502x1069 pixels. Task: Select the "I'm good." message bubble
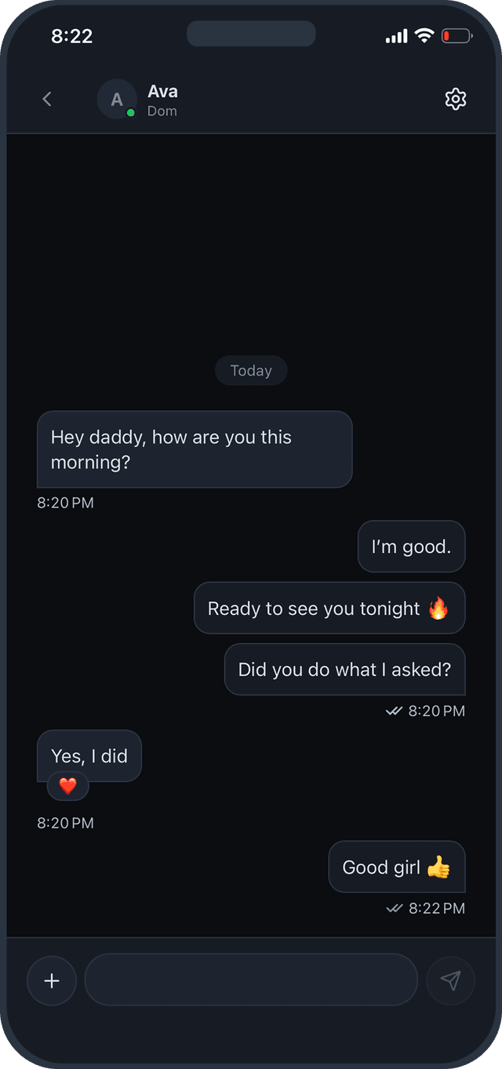pyautogui.click(x=412, y=547)
